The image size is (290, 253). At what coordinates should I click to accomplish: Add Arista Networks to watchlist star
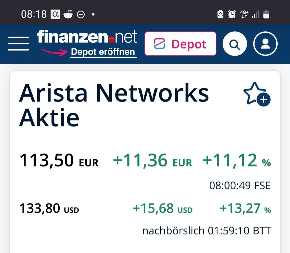point(256,94)
